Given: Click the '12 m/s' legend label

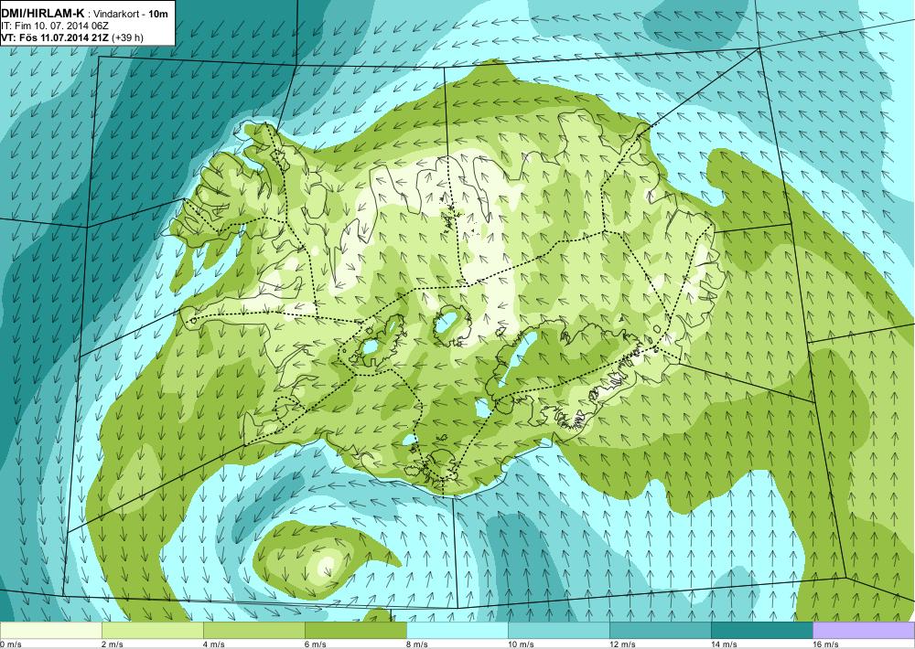Looking at the screenshot, I should pyautogui.click(x=622, y=644).
